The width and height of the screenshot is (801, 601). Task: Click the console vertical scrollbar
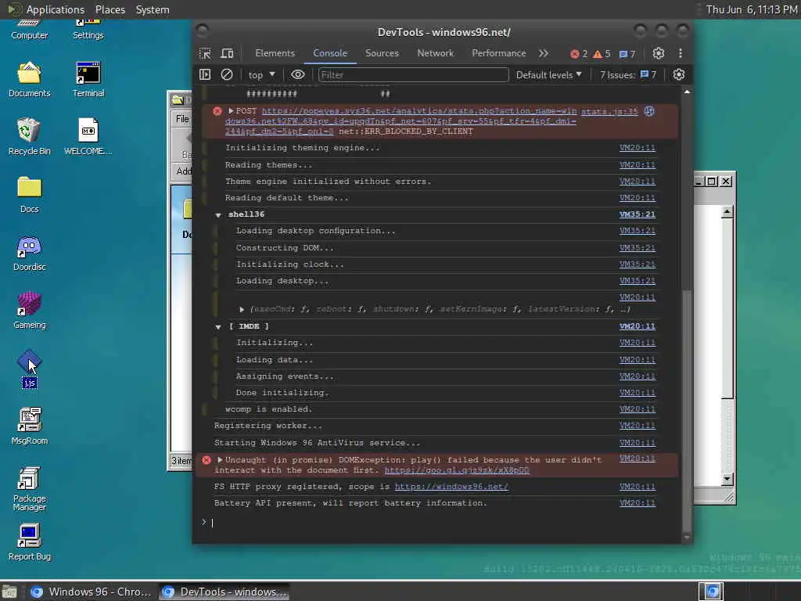click(687, 412)
